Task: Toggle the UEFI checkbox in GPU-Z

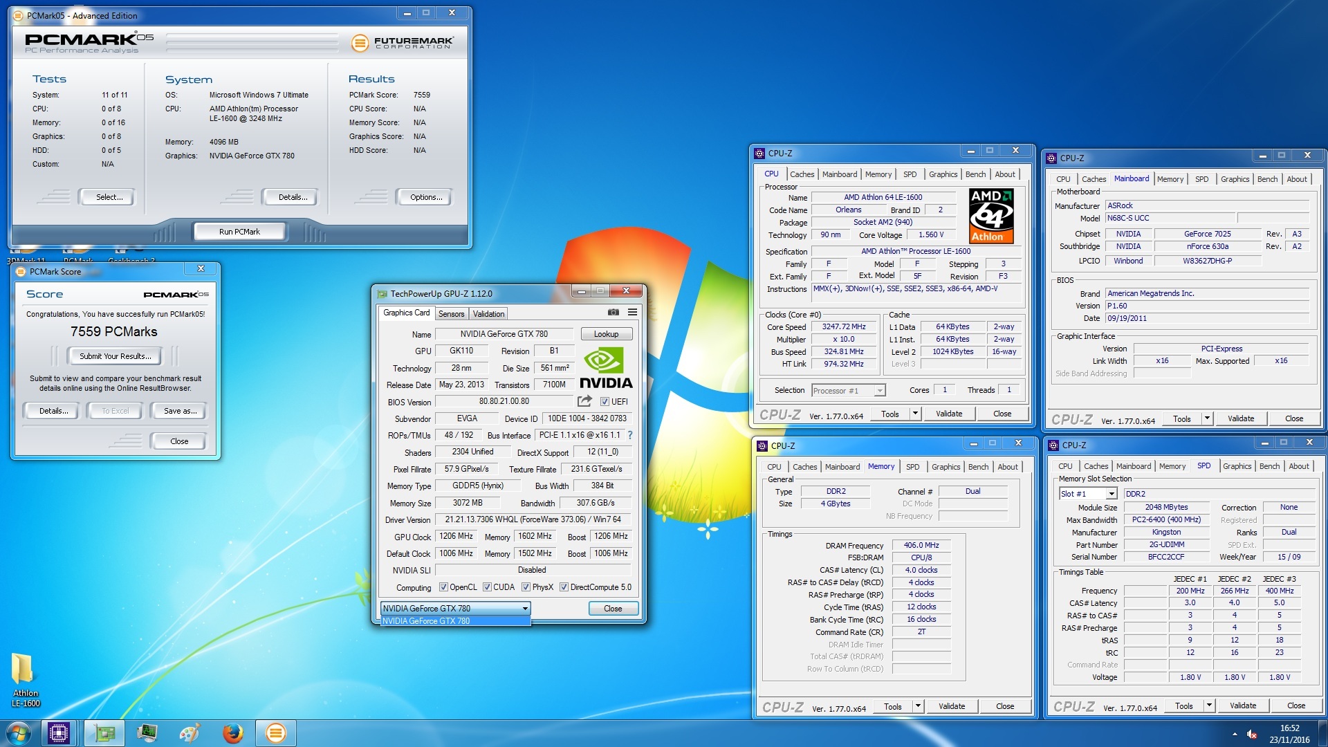Action: coord(605,402)
